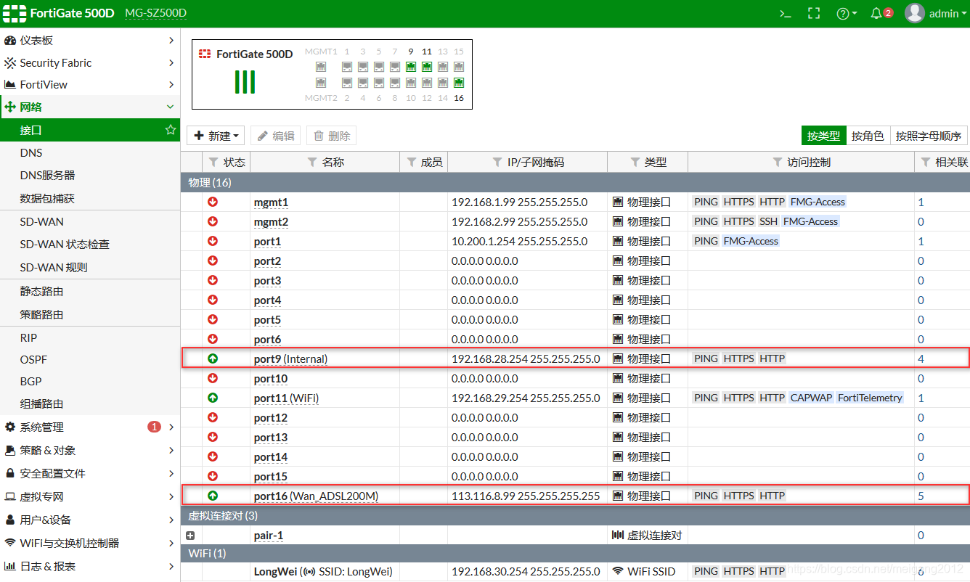Expand the 安全配置文件 menu
The width and height of the screenshot is (970, 582).
tap(90, 473)
